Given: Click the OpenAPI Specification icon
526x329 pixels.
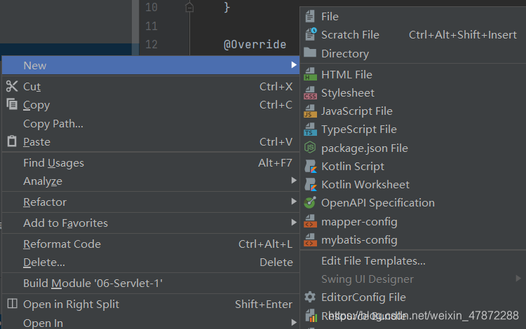Looking at the screenshot, I should click(x=310, y=202).
